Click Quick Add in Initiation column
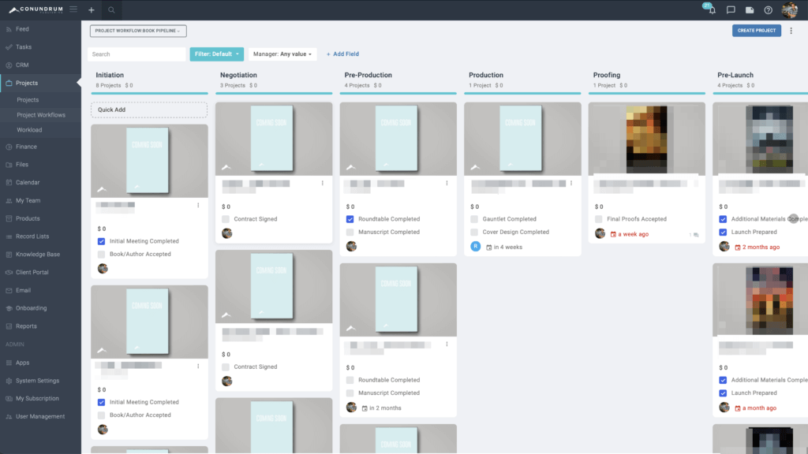 coord(149,110)
